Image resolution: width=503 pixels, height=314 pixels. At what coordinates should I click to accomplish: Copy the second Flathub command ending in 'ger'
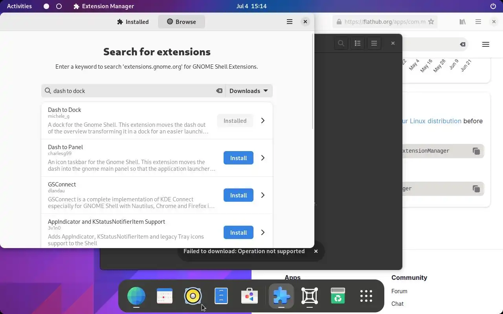(476, 189)
